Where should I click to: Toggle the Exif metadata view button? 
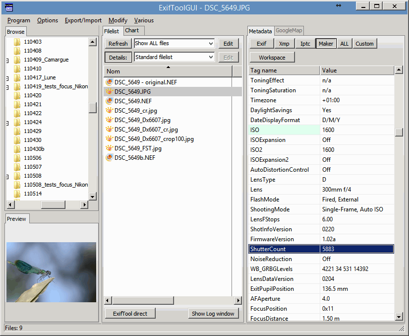[261, 44]
